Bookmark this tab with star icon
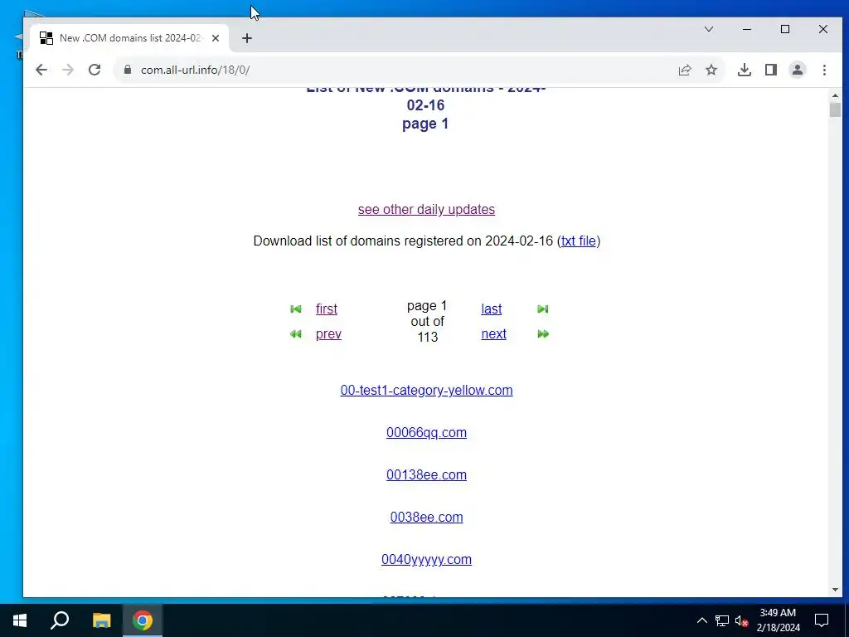 711,70
